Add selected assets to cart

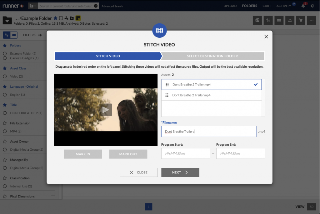click(301, 20)
